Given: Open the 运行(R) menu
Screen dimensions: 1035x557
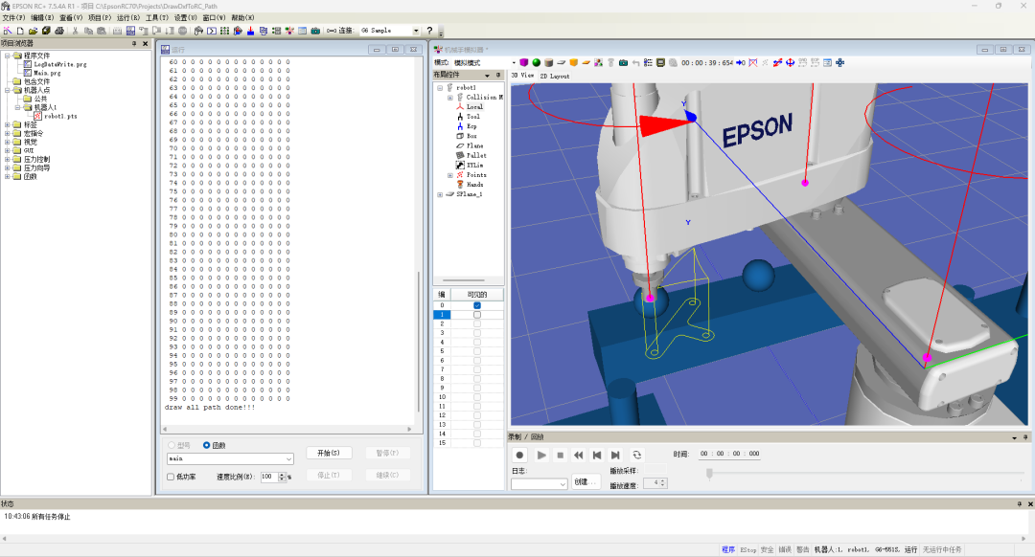Looking at the screenshot, I should (x=128, y=18).
